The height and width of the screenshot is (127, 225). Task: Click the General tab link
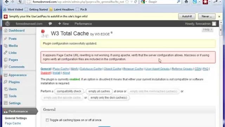tap(46, 69)
